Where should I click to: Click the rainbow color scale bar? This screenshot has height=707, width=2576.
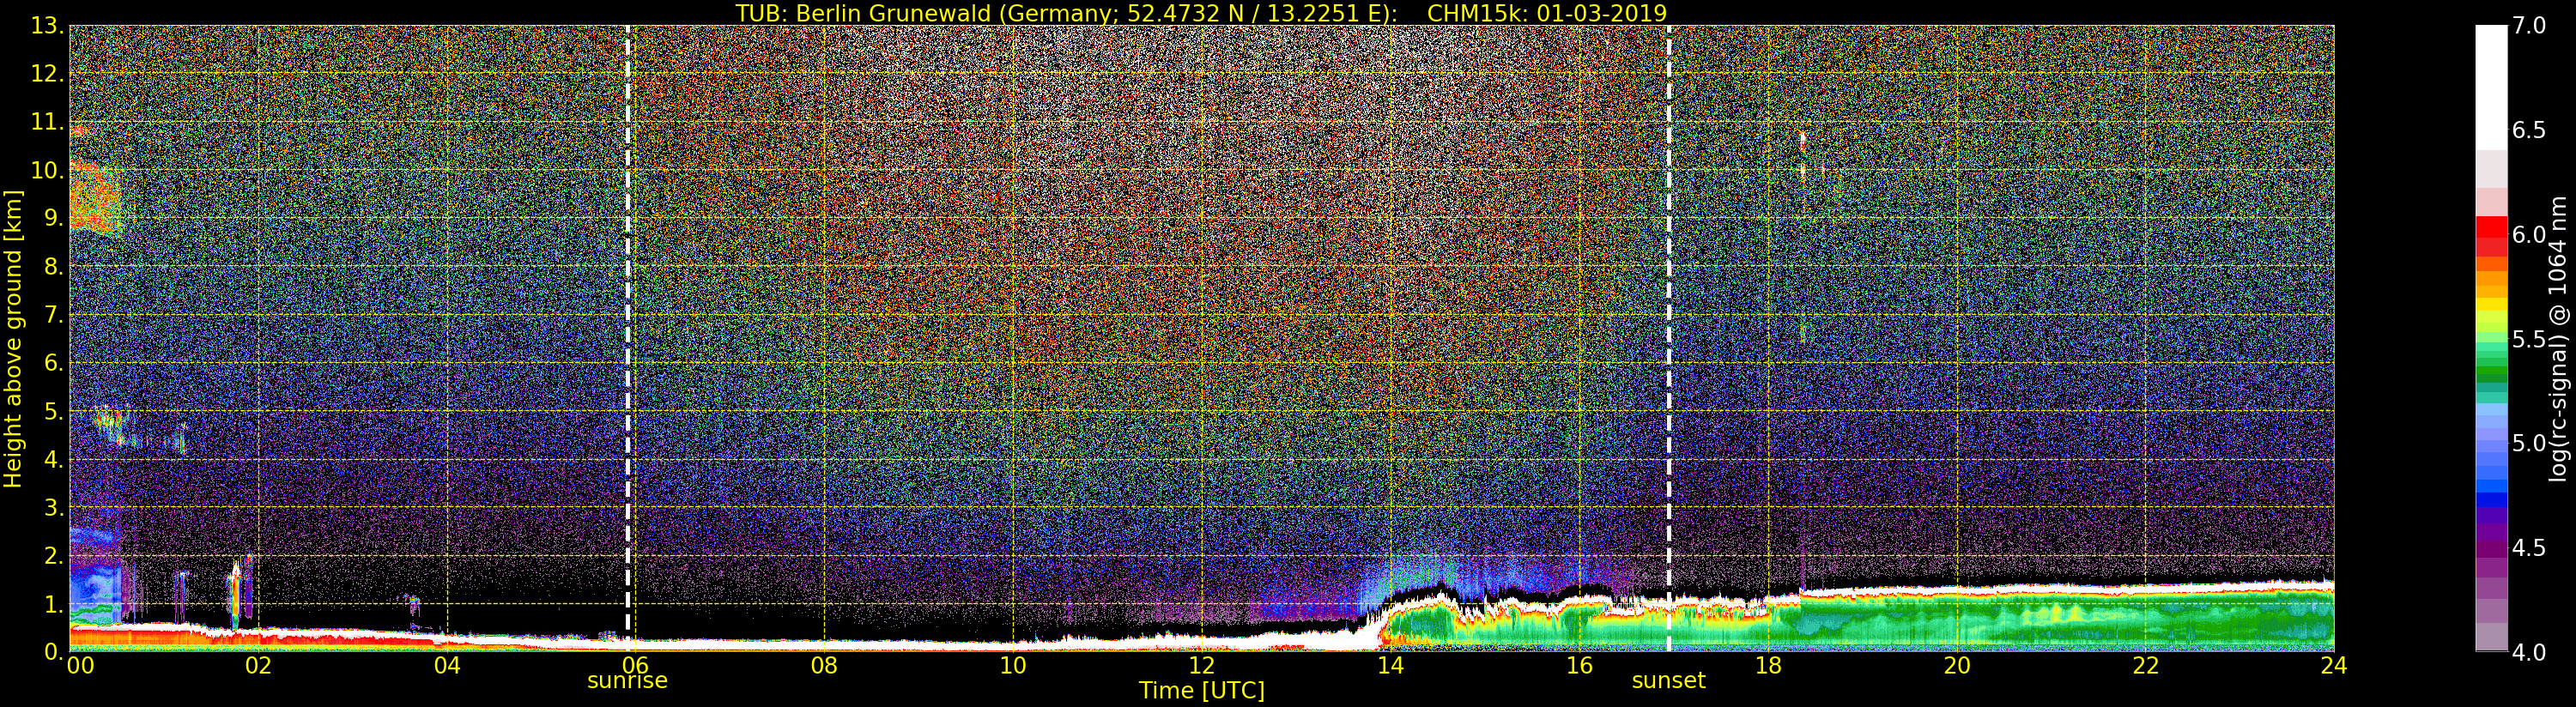[2491, 338]
